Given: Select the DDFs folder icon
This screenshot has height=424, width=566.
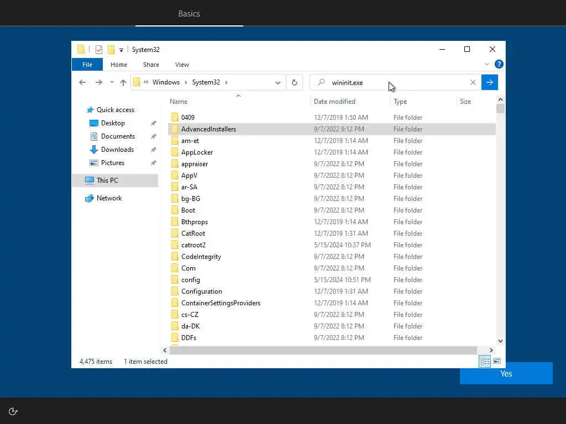Looking at the screenshot, I should 175,338.
